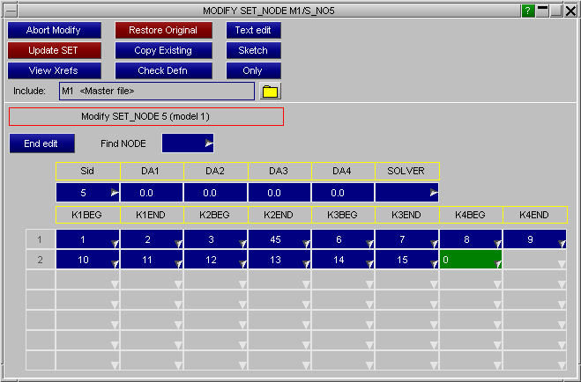This screenshot has height=382, width=581.
Task: Select node cell with value 6
Action: tap(343, 239)
